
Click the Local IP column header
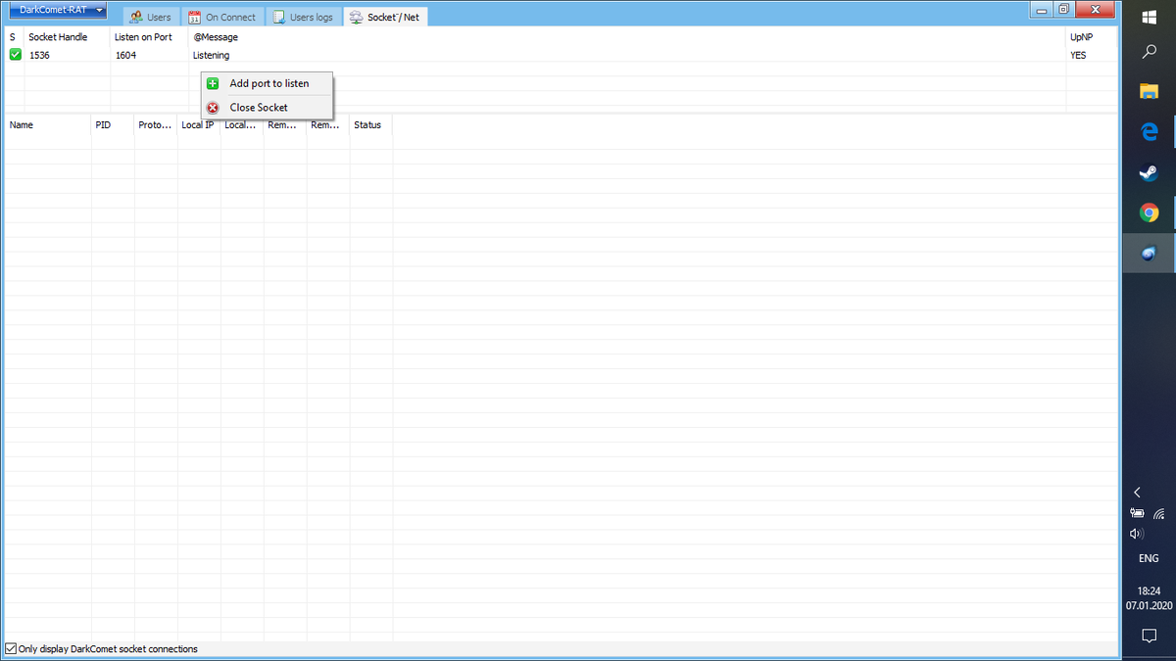click(199, 125)
